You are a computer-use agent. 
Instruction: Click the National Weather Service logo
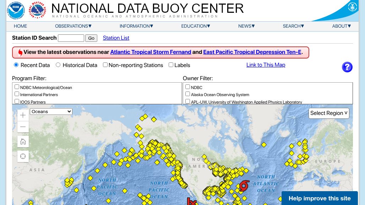tap(37, 10)
